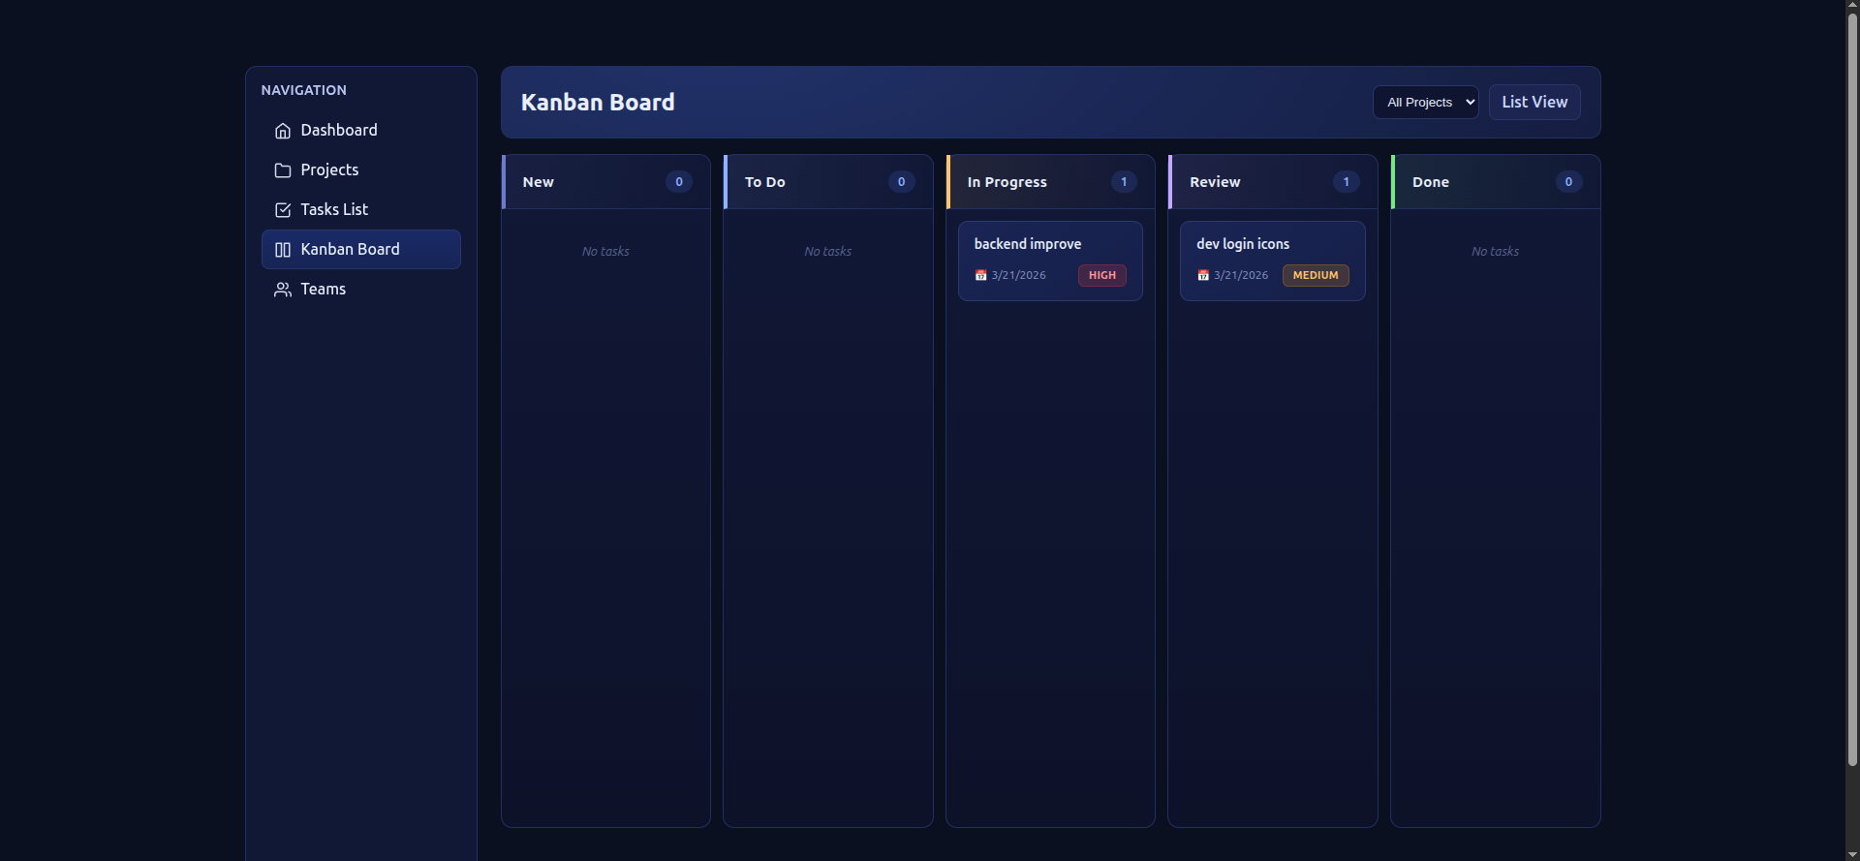Open the dev login icons task card
1860x861 pixels.
click(x=1273, y=261)
